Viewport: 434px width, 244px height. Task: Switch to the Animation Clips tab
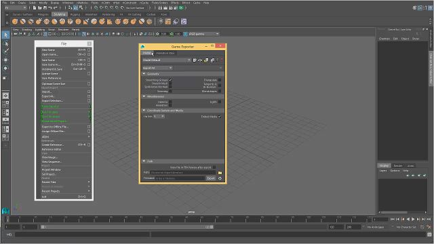[x=165, y=53]
